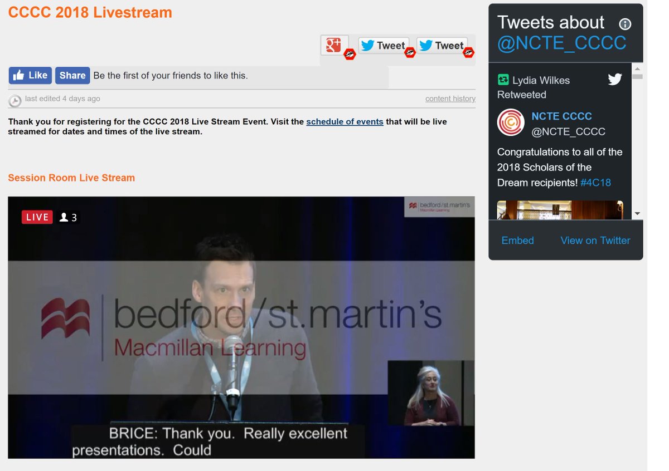Toggle the Facebook Like button
669x471 pixels.
[30, 75]
